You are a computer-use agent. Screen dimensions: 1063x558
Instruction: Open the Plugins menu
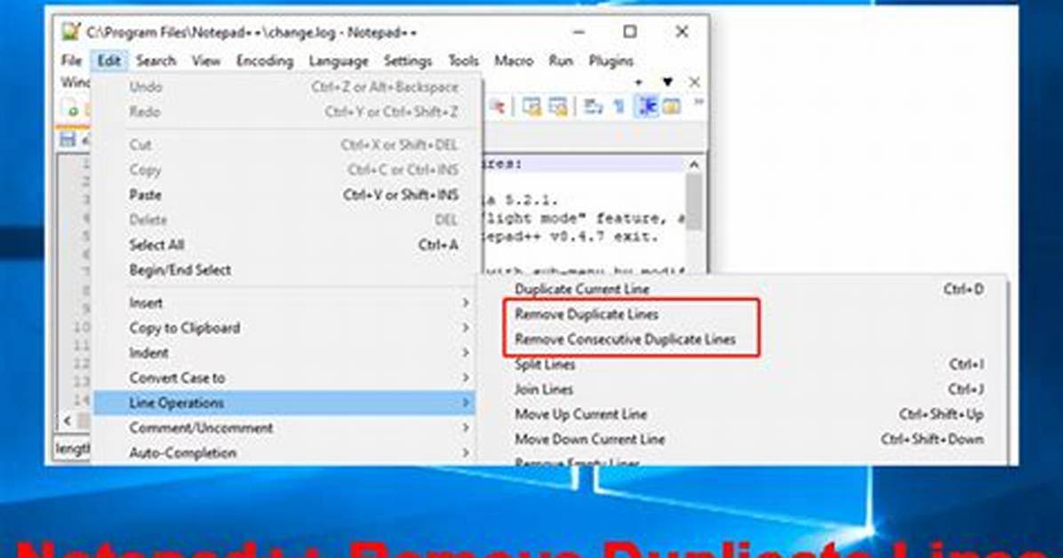pos(611,61)
